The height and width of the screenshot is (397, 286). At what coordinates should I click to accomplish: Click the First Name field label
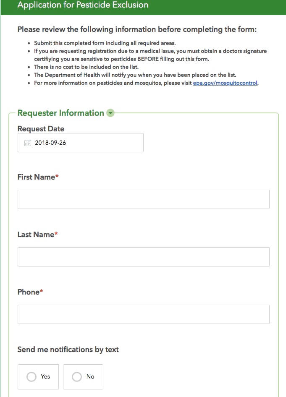37,177
